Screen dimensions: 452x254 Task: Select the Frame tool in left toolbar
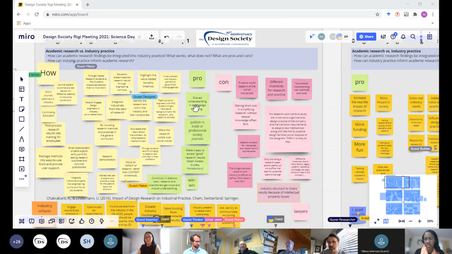(22, 159)
